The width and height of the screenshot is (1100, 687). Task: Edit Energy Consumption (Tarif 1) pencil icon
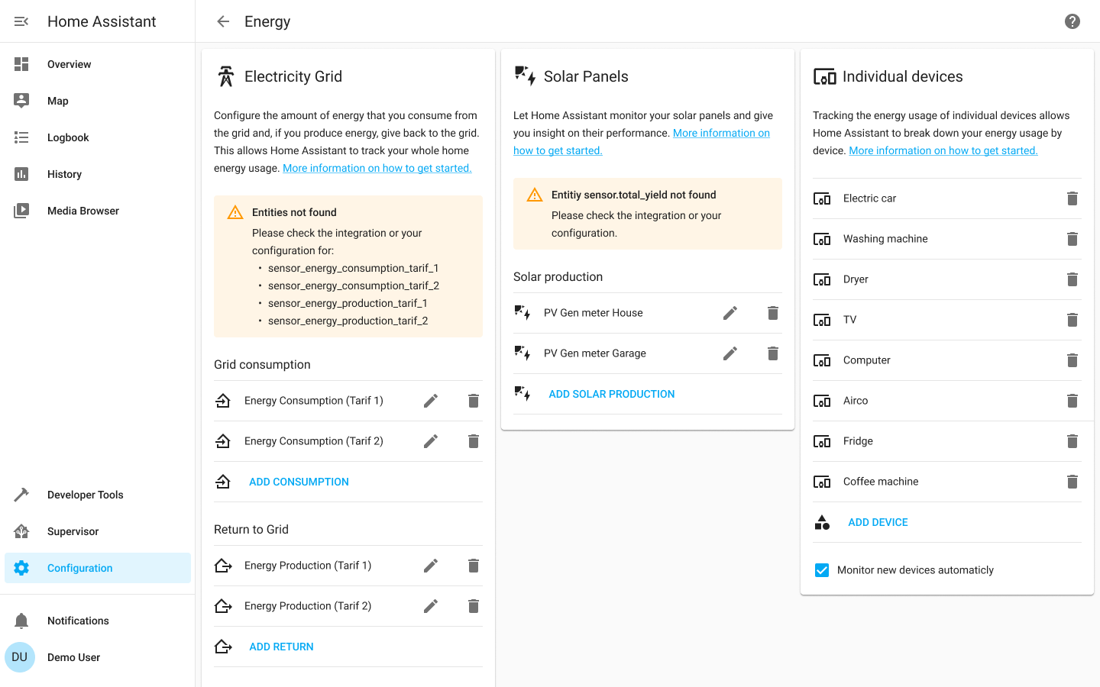point(431,401)
